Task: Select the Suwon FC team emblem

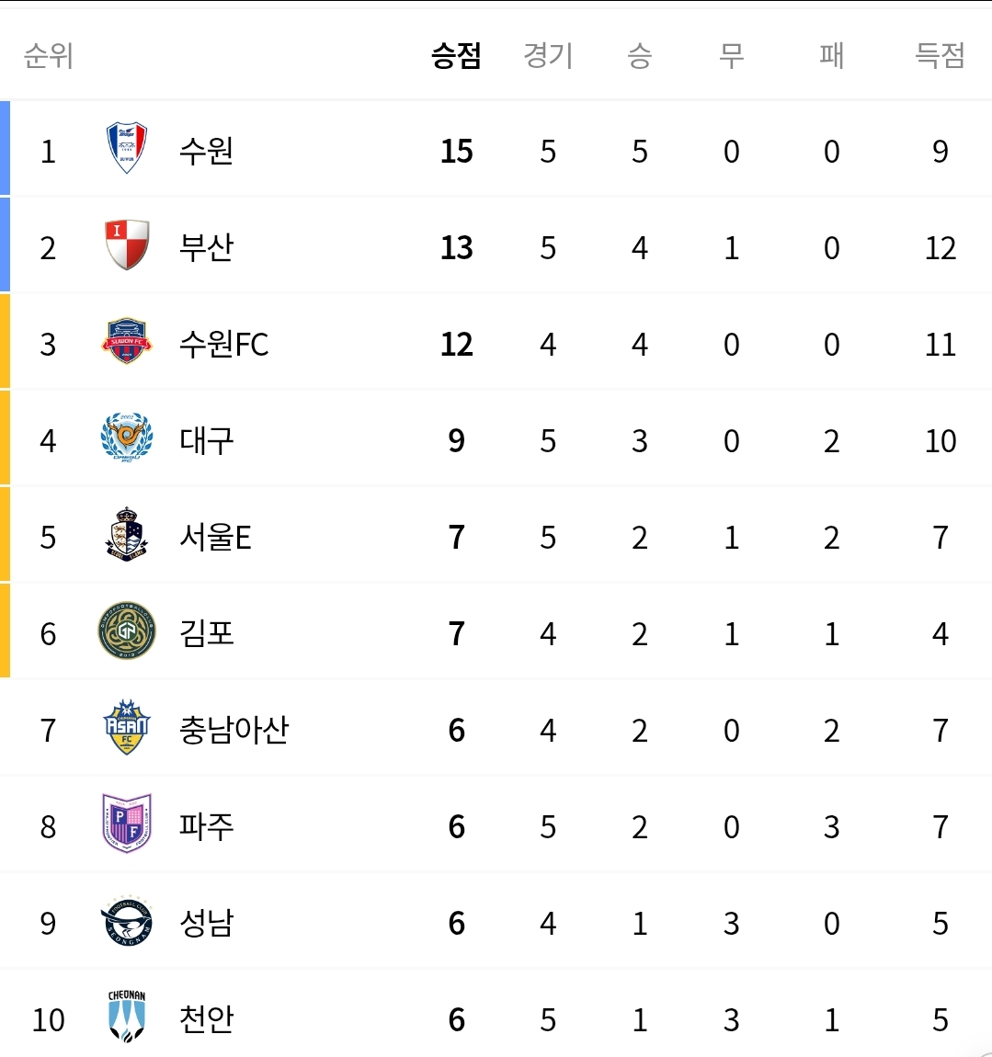Action: pyautogui.click(x=127, y=342)
